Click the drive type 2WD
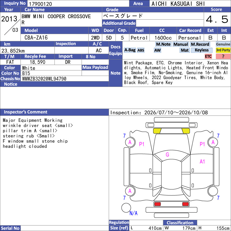Screen dimensions: 231x231 pyautogui.click(x=95, y=38)
